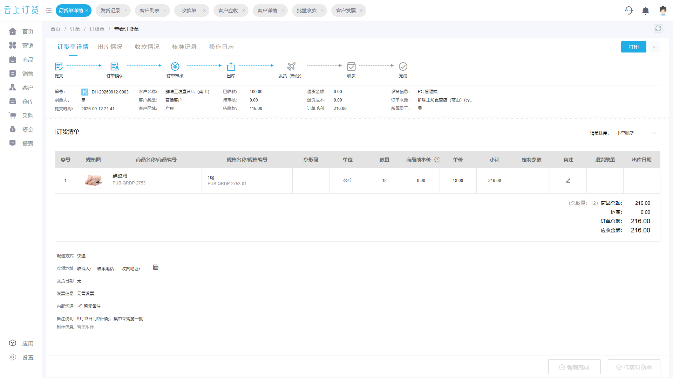Open the 鲜整鸡 product thumbnail
The width and height of the screenshot is (673, 378).
(94, 180)
